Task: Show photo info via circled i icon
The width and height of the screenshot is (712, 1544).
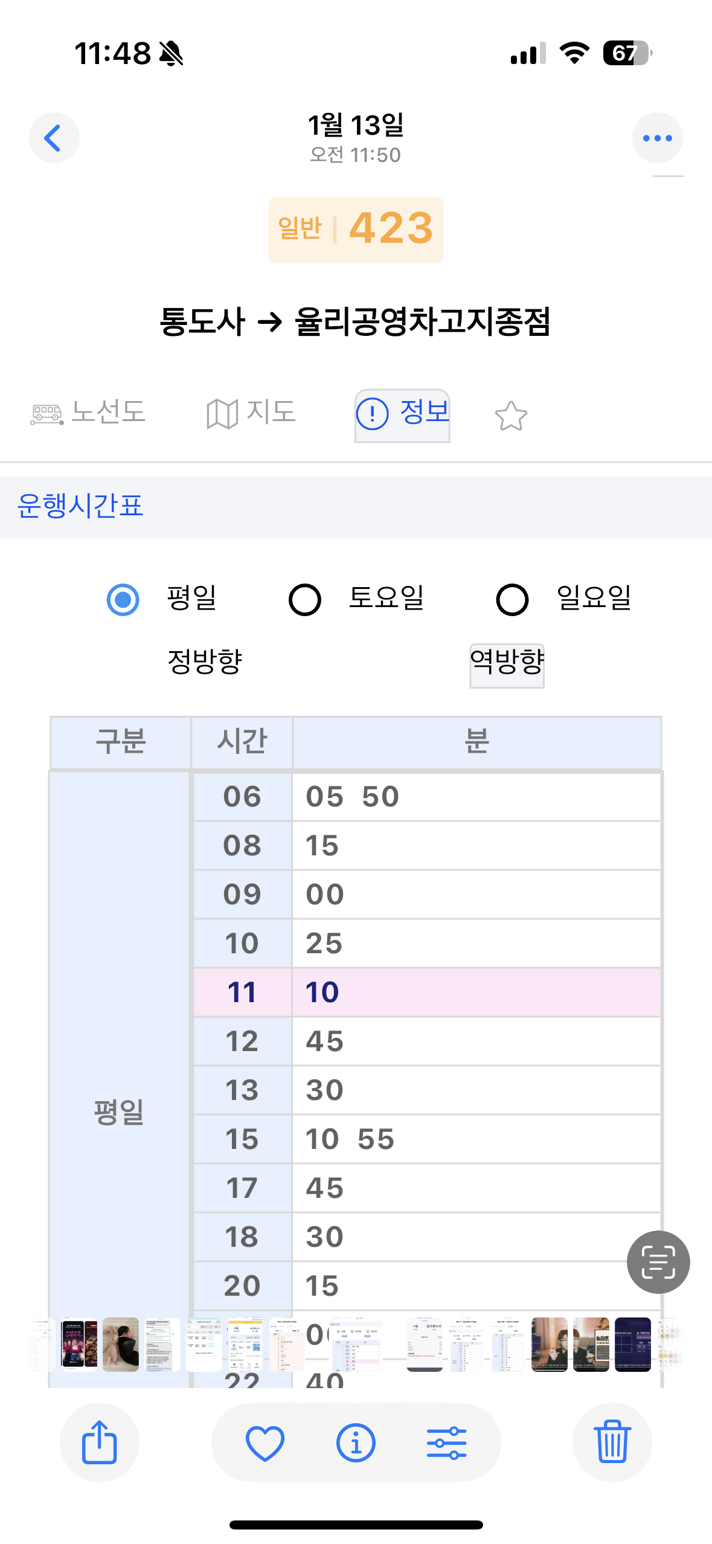Action: [356, 1442]
